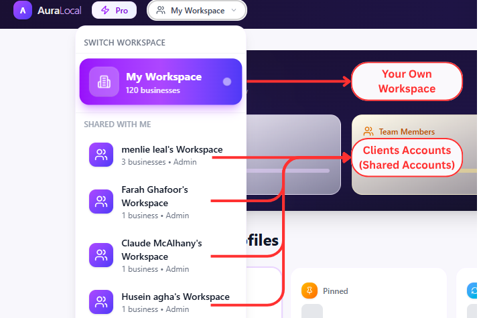Click the SHARED WITH ME section label
The width and height of the screenshot is (479, 318).
(x=117, y=125)
